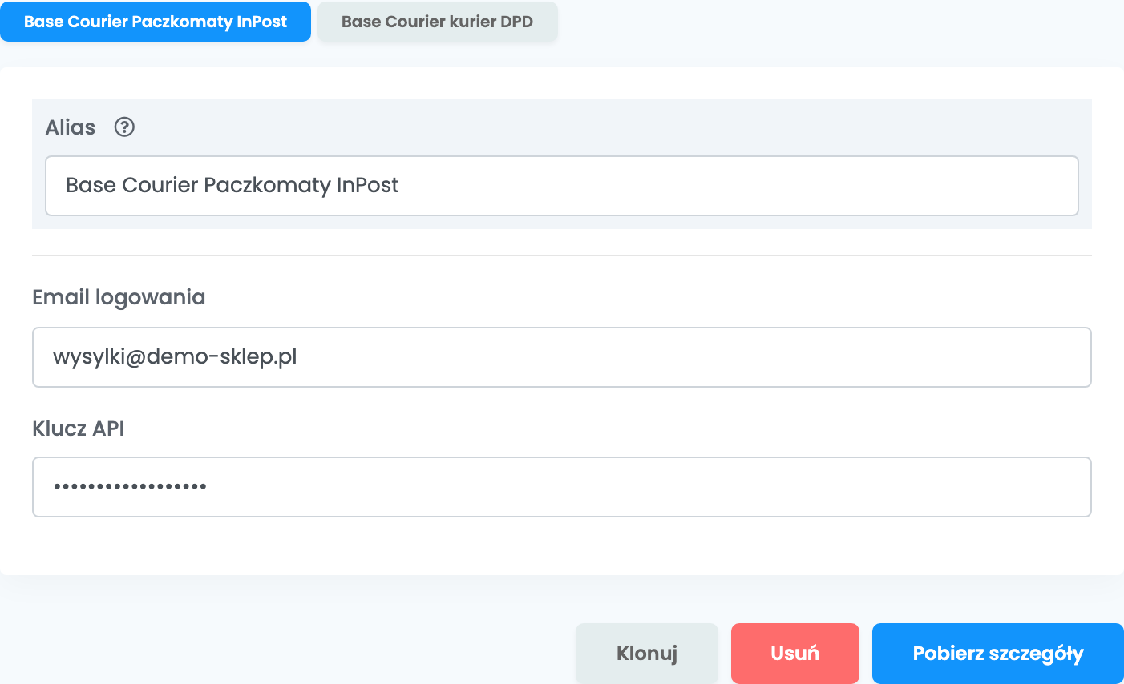The height and width of the screenshot is (684, 1124).
Task: Switch to Base Courier kurier DPD tab
Action: [438, 22]
